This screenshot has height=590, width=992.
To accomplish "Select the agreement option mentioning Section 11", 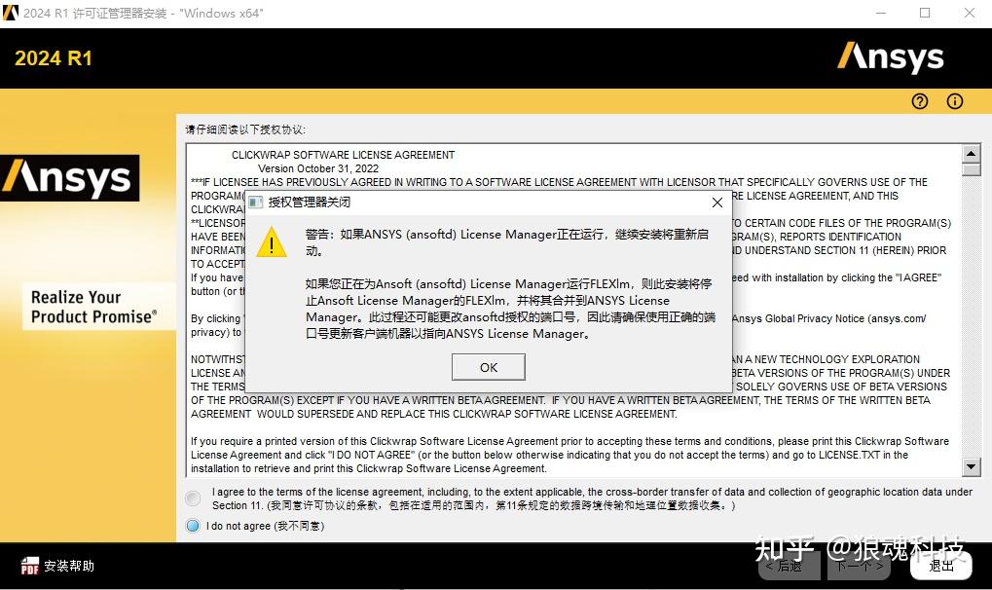I will point(192,498).
